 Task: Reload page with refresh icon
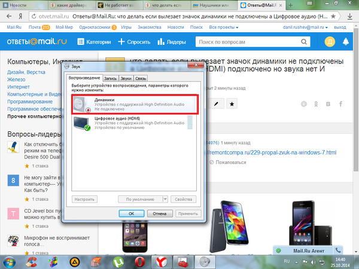pyautogui.click(x=34, y=16)
